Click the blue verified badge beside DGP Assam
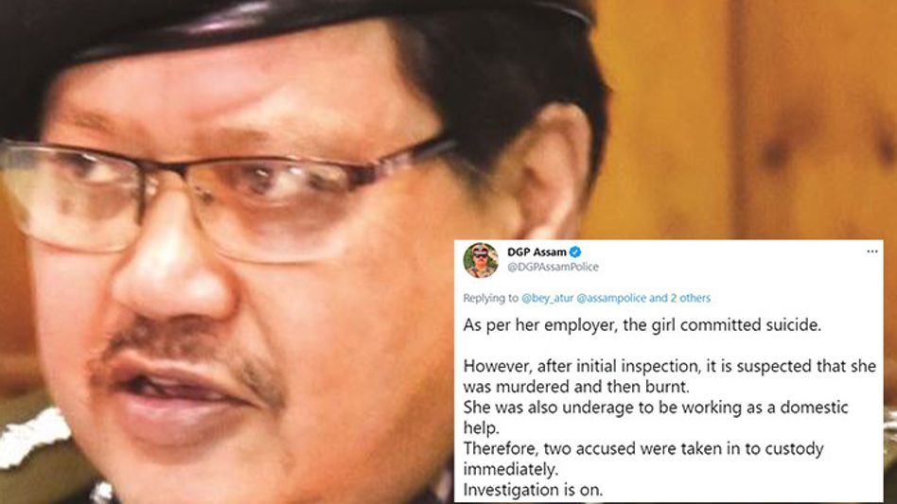Image resolution: width=897 pixels, height=504 pixels. click(x=575, y=252)
